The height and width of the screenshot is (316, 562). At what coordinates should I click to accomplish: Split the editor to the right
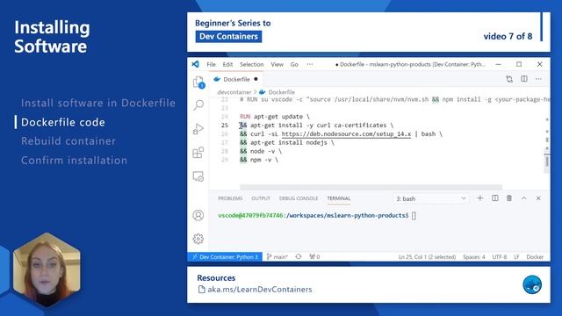[524, 79]
